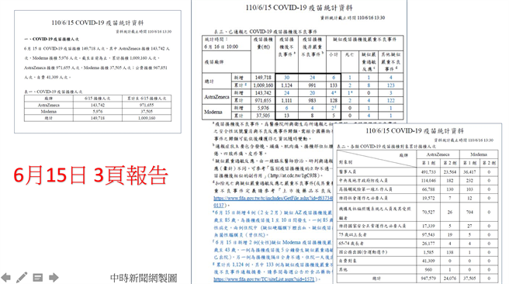Select AstraZeneca first dose total '947,579'
Viewport: 509px width, 284px height.
click(428, 279)
